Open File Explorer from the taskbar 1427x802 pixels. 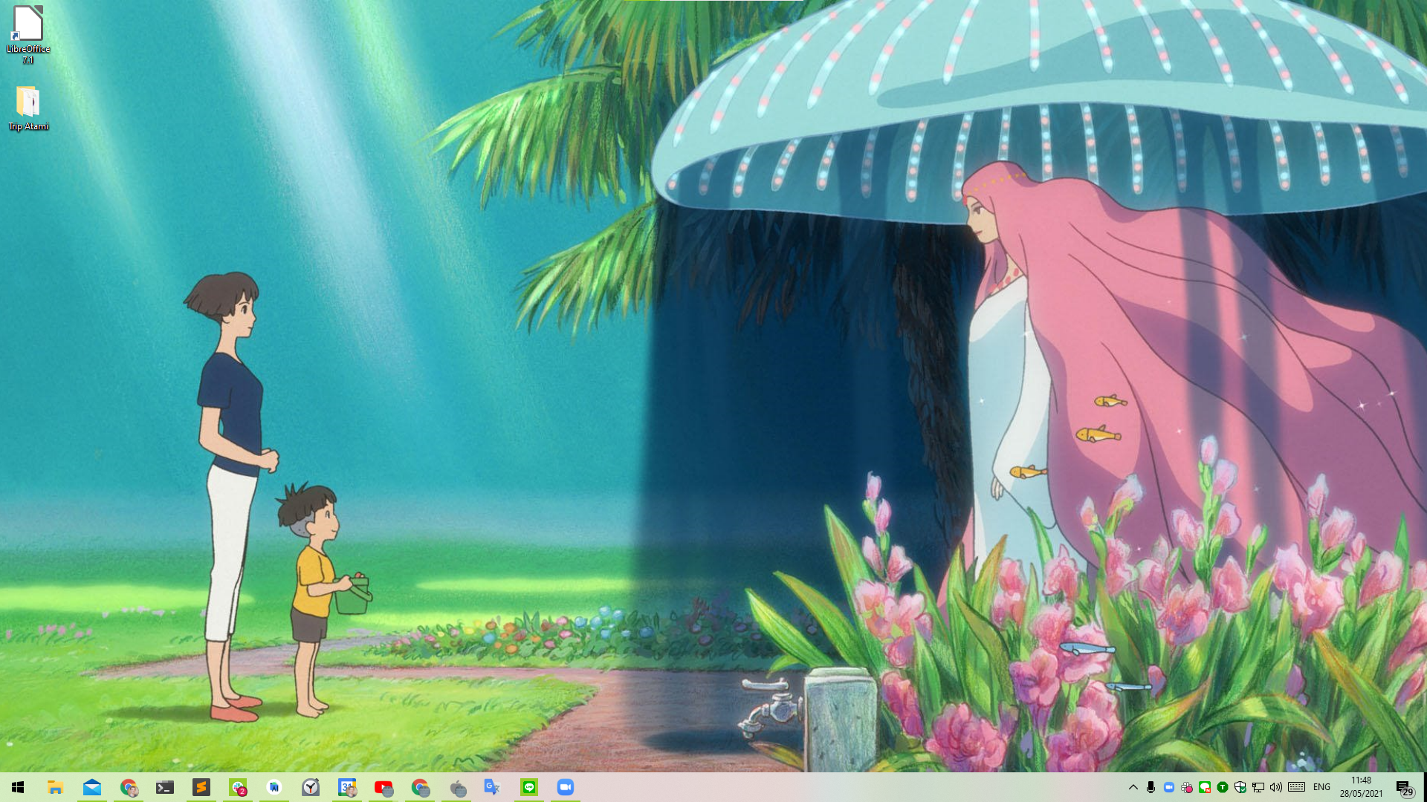[x=55, y=787]
